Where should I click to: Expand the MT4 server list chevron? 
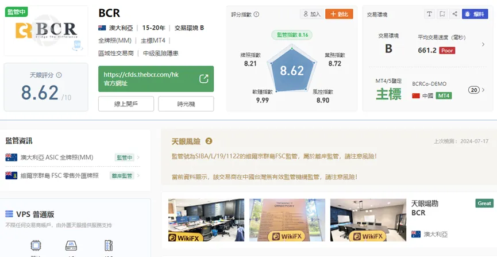(483, 90)
